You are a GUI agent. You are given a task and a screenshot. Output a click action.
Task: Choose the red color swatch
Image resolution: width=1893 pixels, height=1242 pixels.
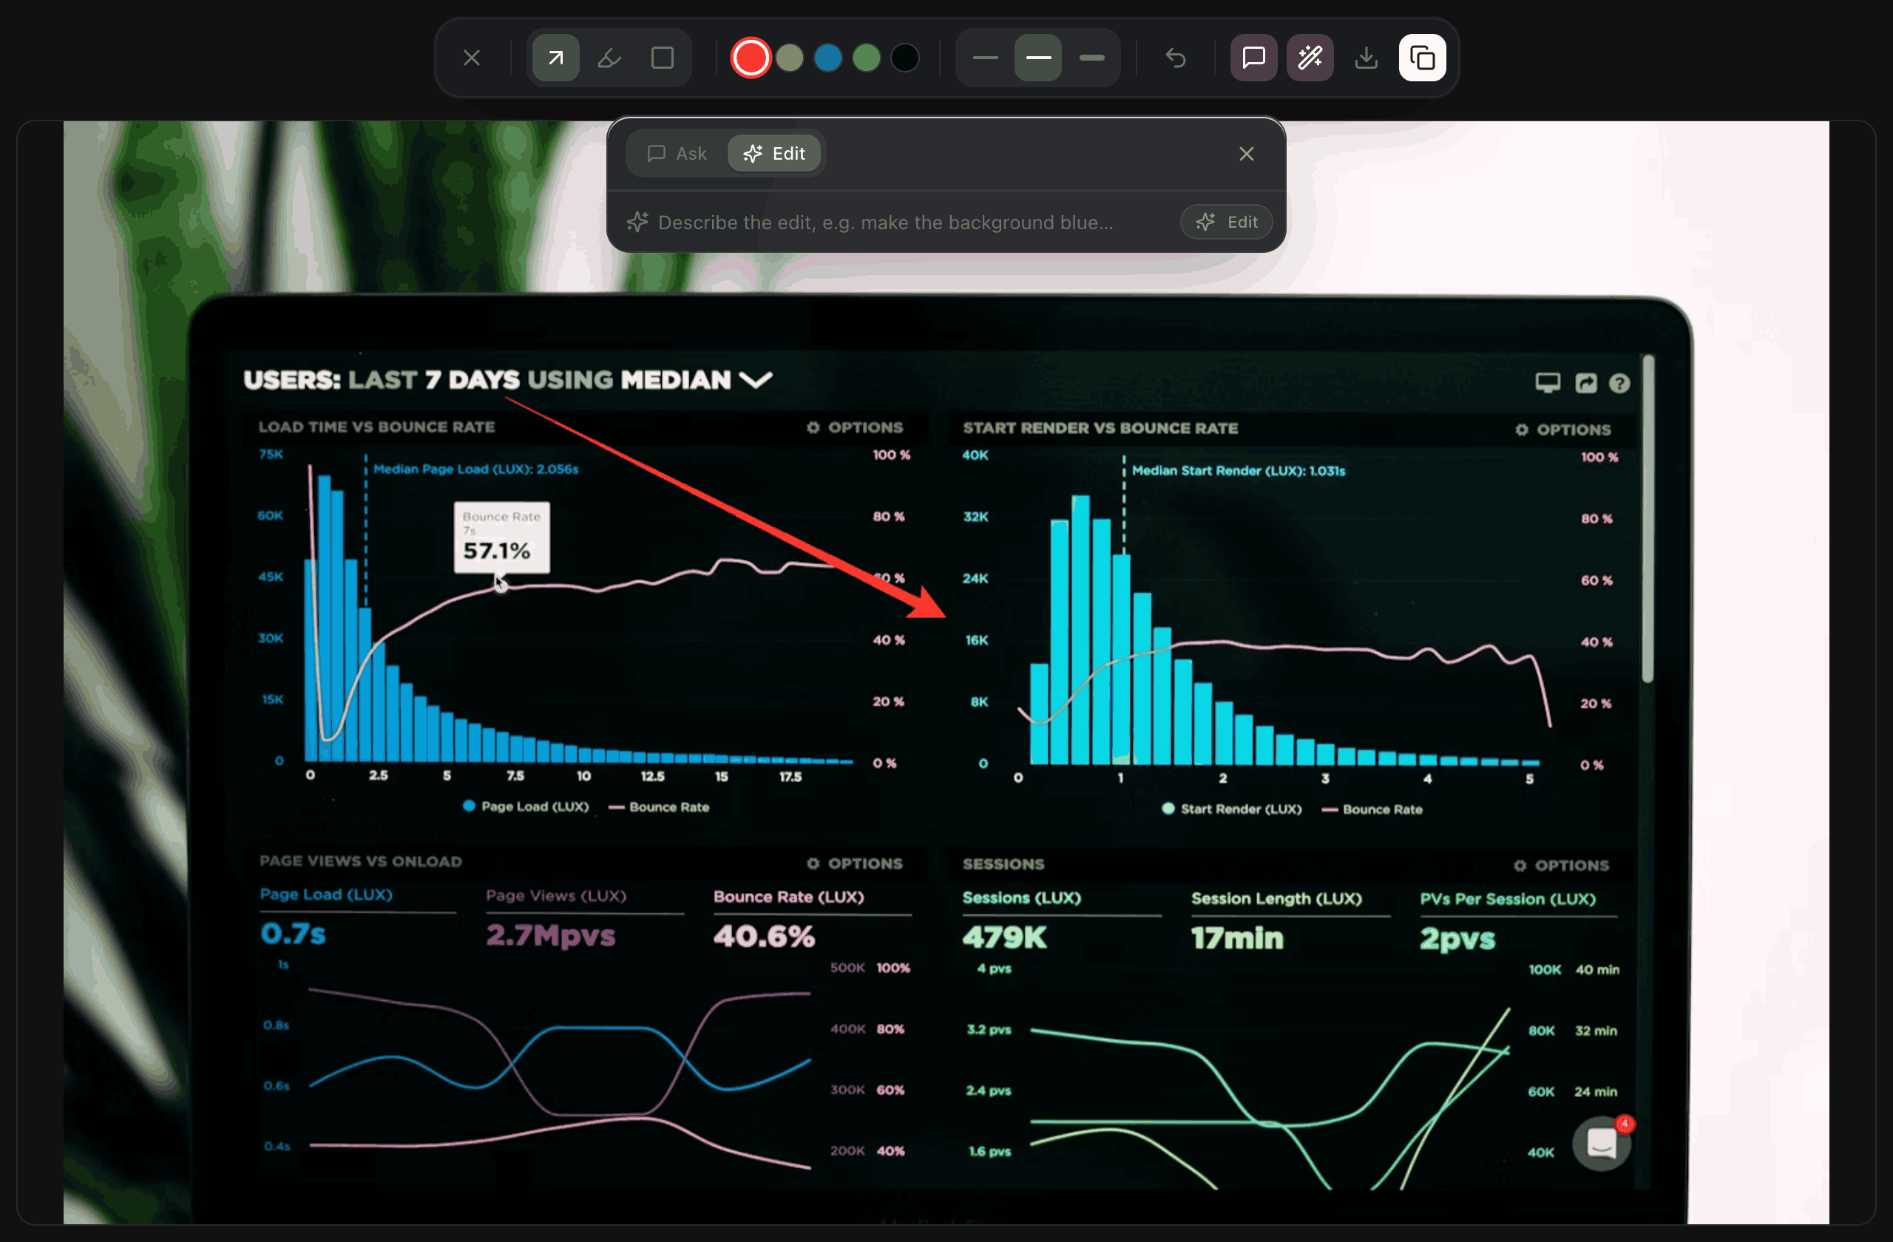pyautogui.click(x=750, y=58)
